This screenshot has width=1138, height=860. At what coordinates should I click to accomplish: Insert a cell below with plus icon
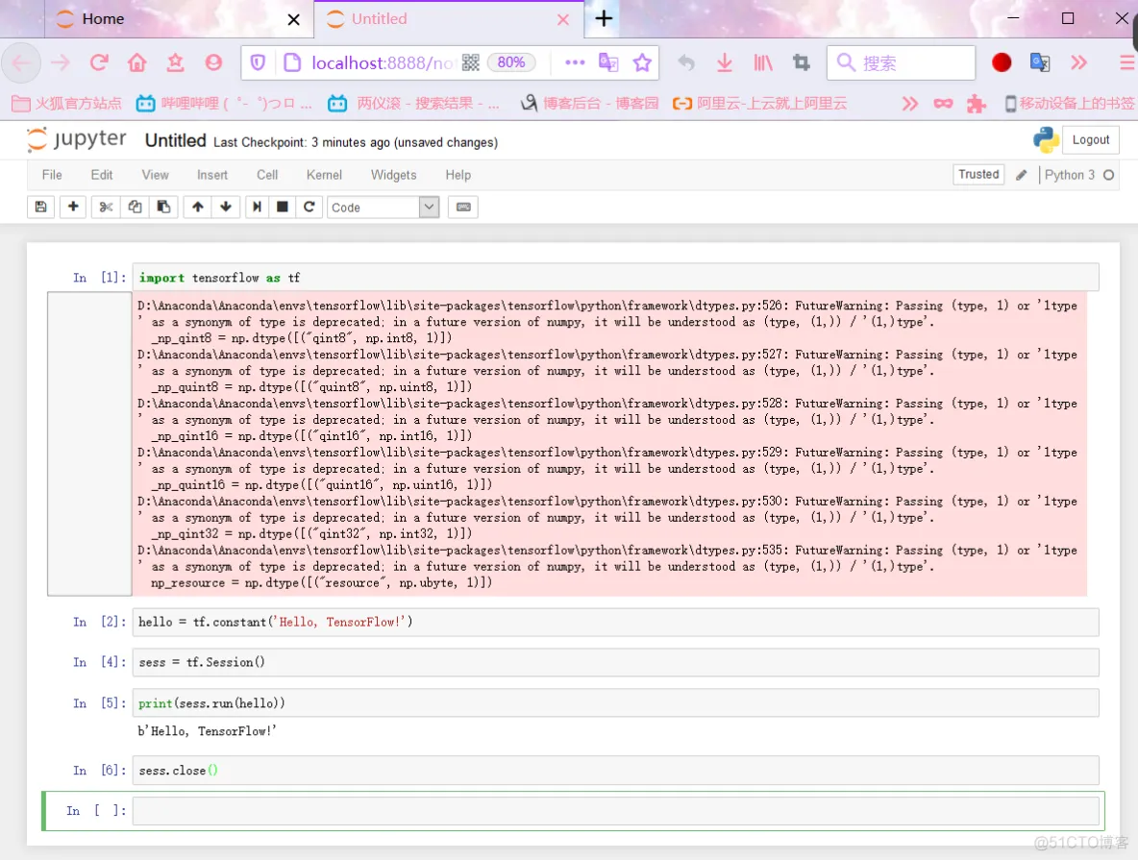point(73,207)
